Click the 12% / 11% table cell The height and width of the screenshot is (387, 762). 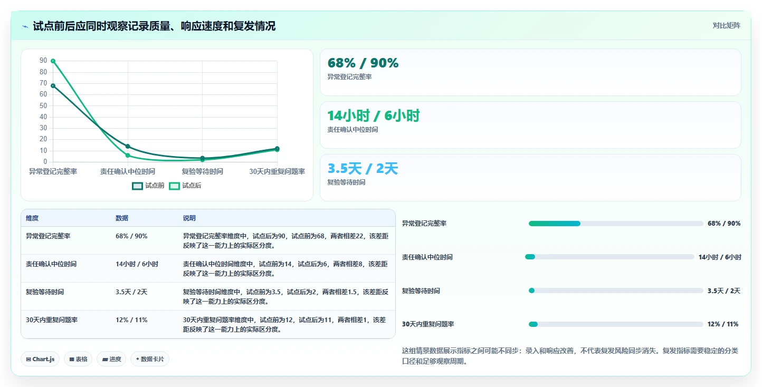(145, 324)
